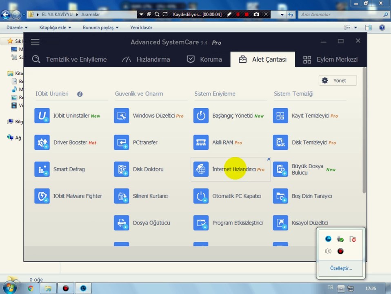
Task: Open Disk Temizleyici icon
Action: 280,142
